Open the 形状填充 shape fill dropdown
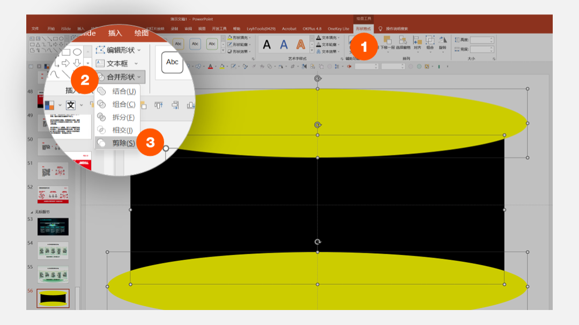Viewport: 579px width, 325px height. click(239, 37)
